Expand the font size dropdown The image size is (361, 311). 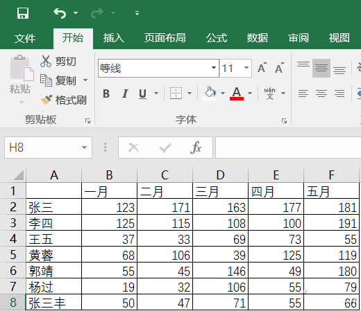[x=246, y=68]
